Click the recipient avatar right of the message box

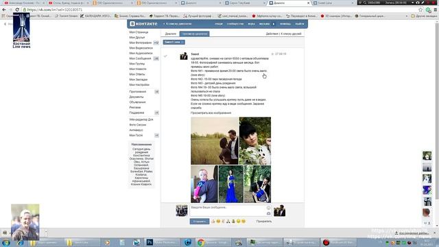(279, 211)
